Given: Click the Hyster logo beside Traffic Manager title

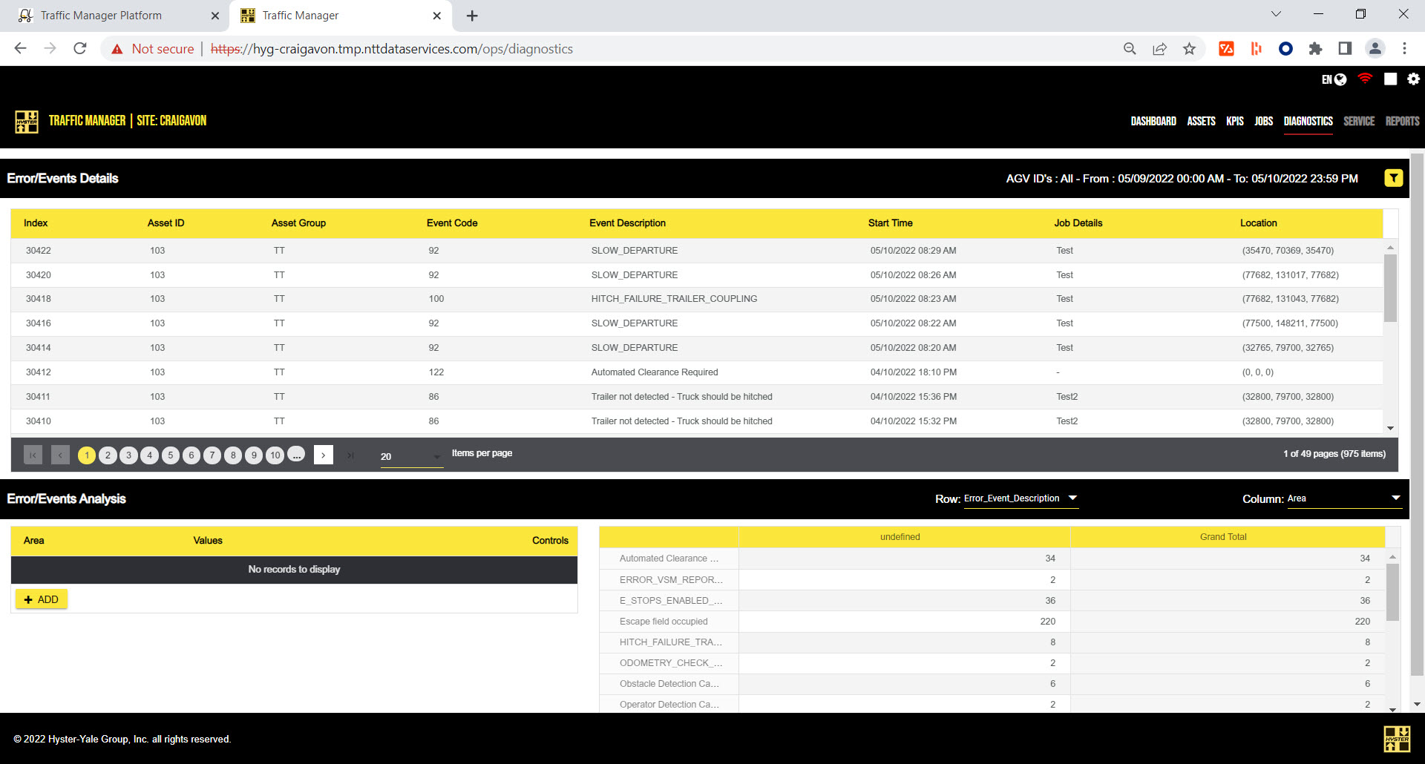Looking at the screenshot, I should [x=27, y=121].
